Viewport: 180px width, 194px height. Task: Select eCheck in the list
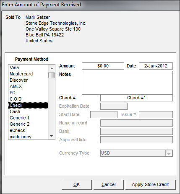click(28, 130)
